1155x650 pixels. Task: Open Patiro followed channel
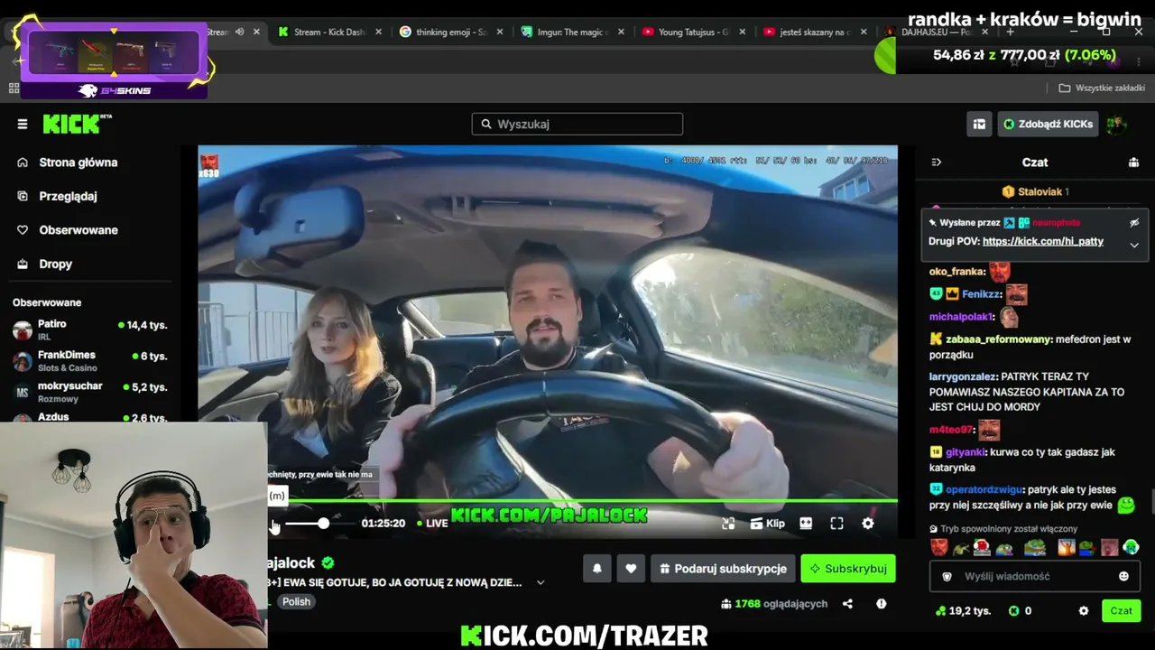(90, 330)
